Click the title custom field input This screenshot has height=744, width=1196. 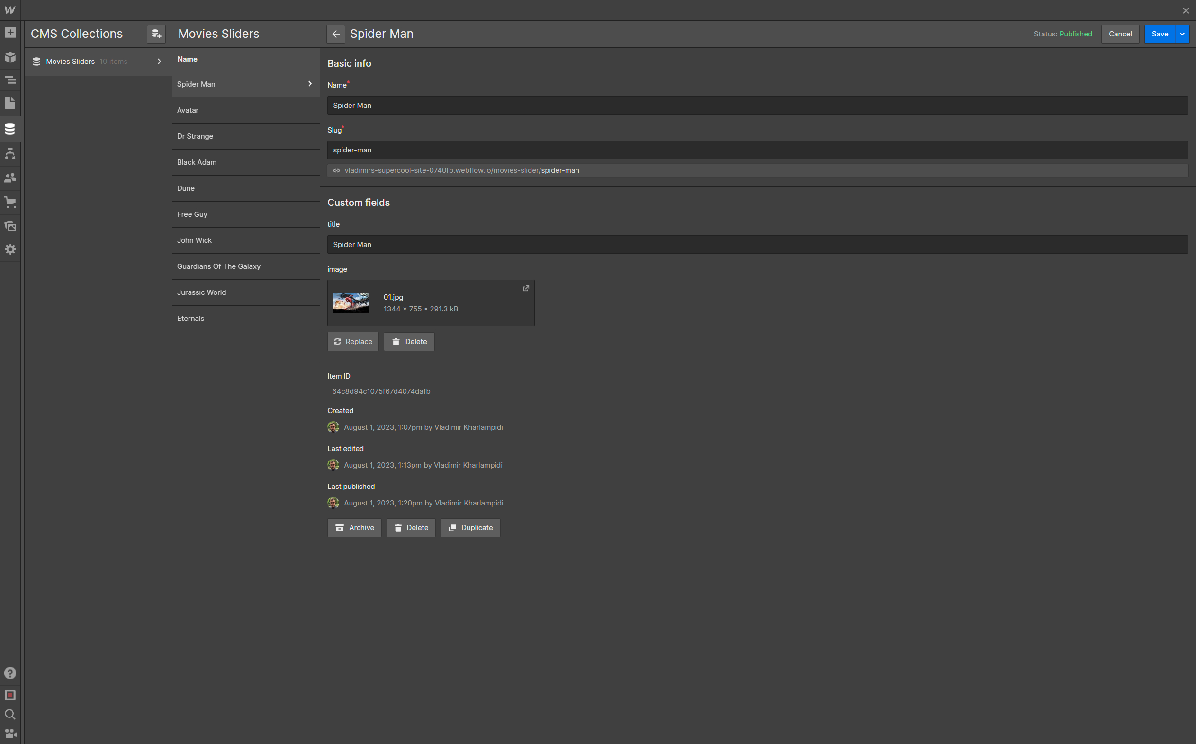tap(758, 245)
